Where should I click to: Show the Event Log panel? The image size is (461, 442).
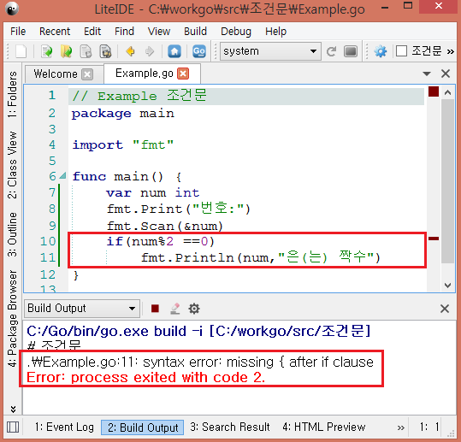64,427
